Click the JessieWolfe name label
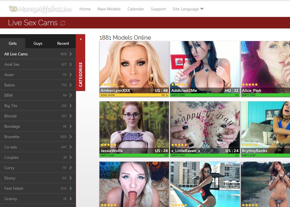Screen dimensions: 290x207 coord(112,151)
